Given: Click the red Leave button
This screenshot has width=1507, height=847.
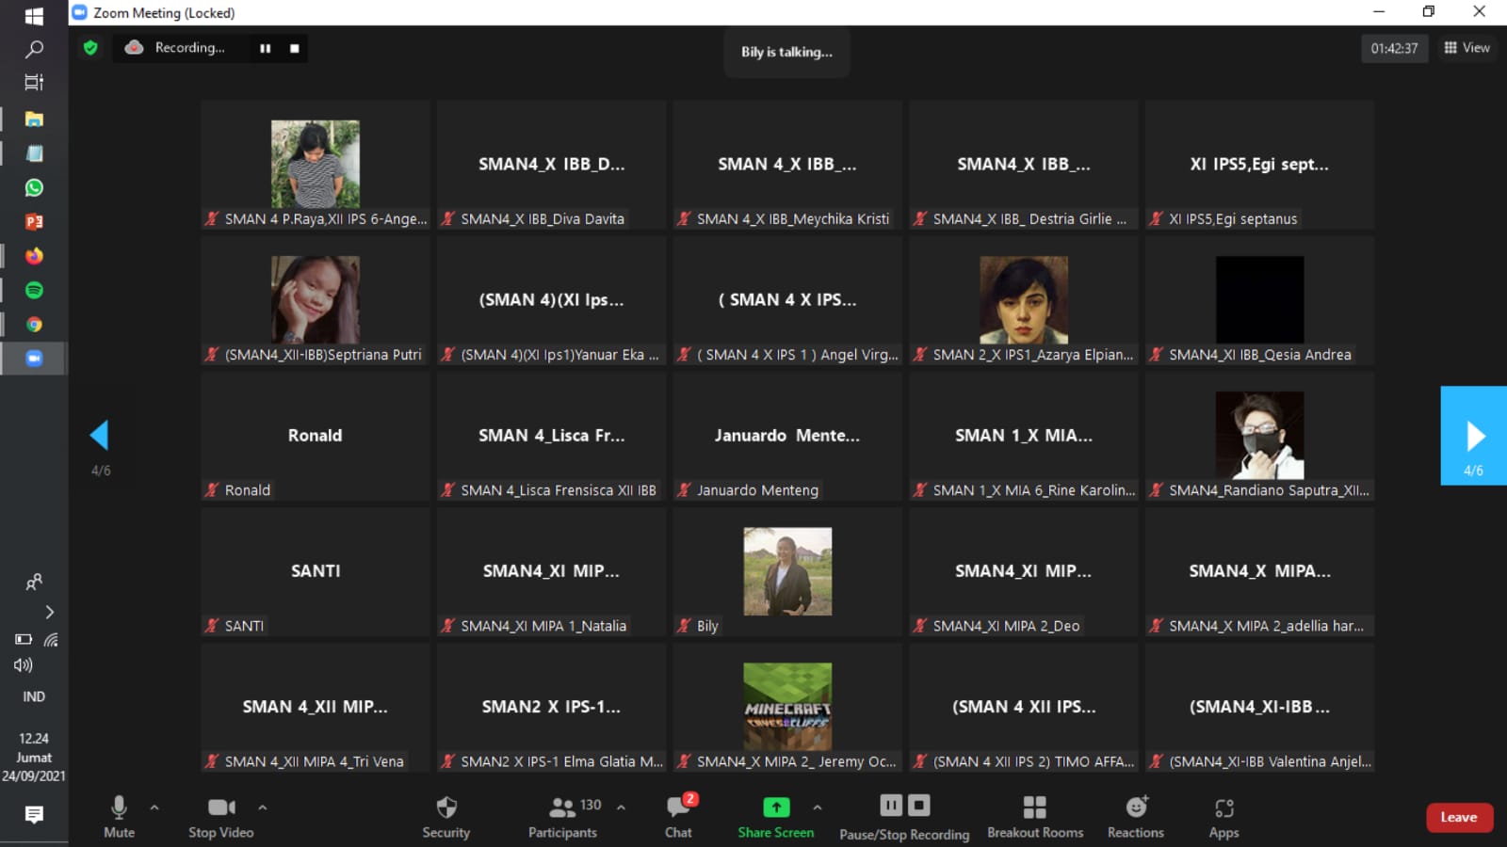Looking at the screenshot, I should pos(1458,817).
